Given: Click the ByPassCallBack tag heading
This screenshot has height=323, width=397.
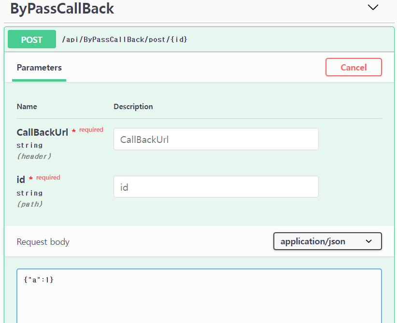Looking at the screenshot, I should (62, 8).
